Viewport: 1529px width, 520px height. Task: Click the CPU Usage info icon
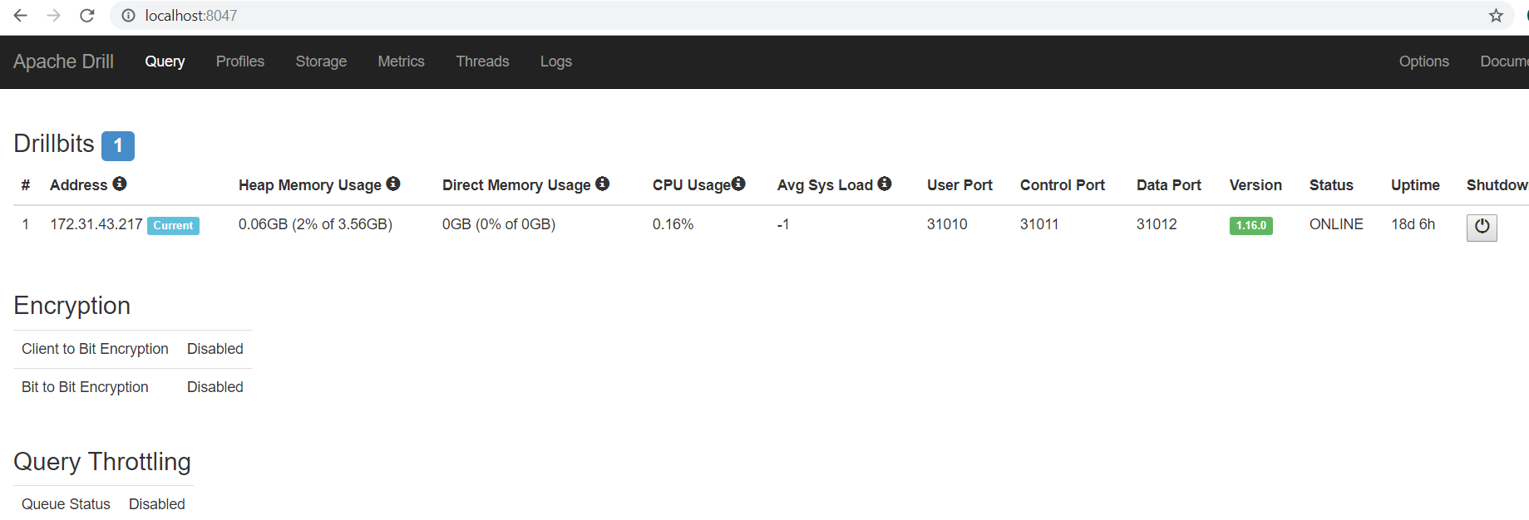738,184
